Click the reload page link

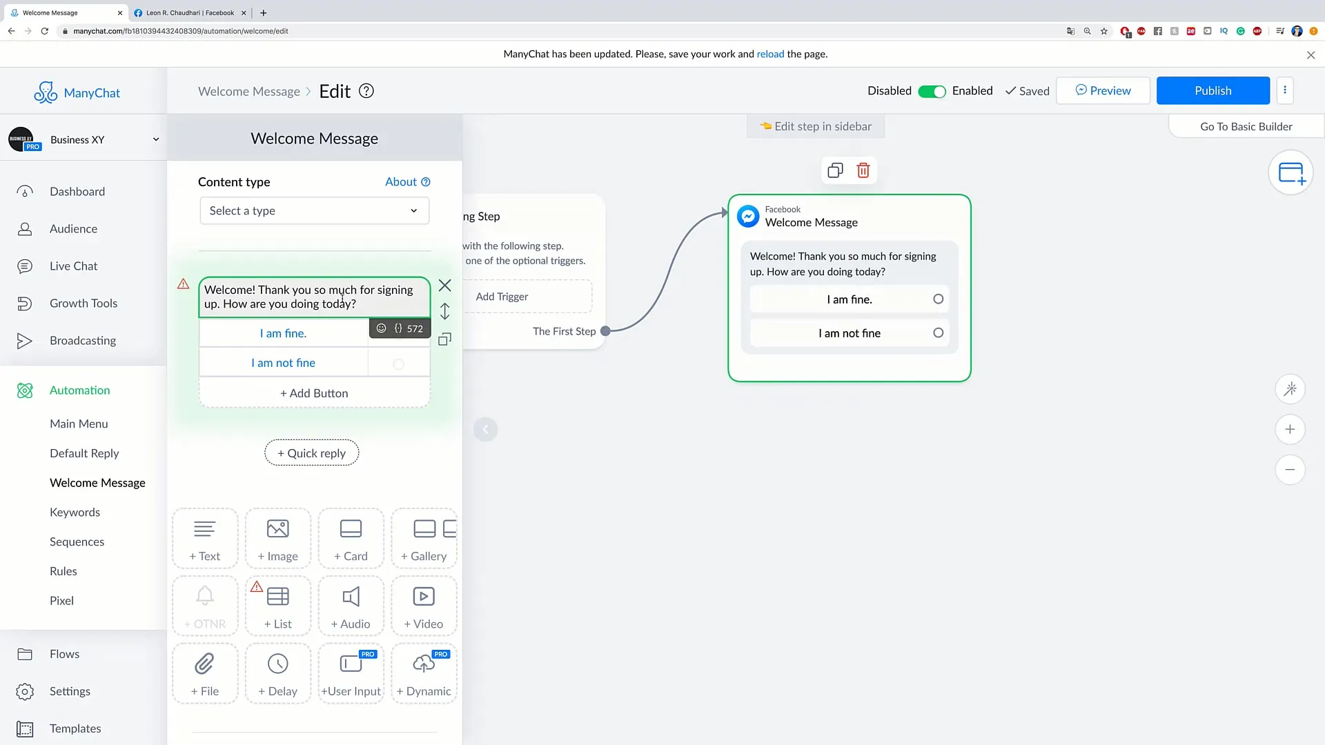[x=771, y=54]
